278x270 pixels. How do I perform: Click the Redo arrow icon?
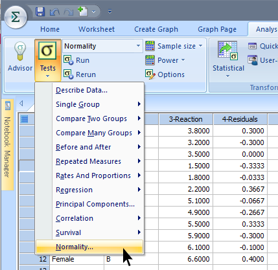pos(69,12)
